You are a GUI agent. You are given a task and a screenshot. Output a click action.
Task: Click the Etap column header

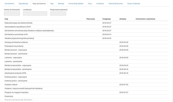coord(6,19)
